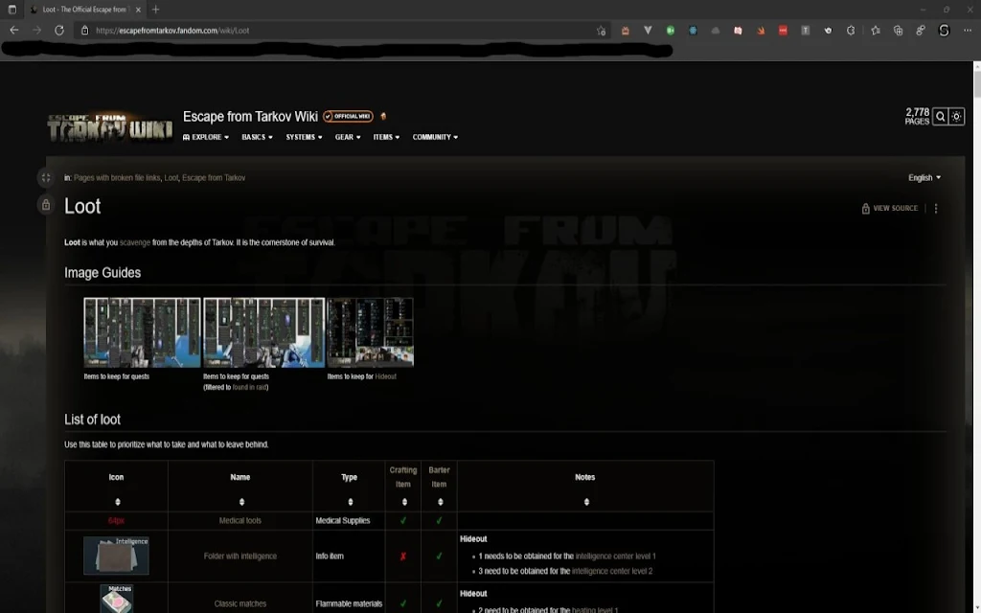The image size is (981, 613).
Task: Open the green circular extension icon
Action: pos(670,30)
